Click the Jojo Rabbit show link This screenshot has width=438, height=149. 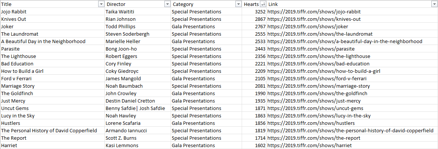[314, 12]
